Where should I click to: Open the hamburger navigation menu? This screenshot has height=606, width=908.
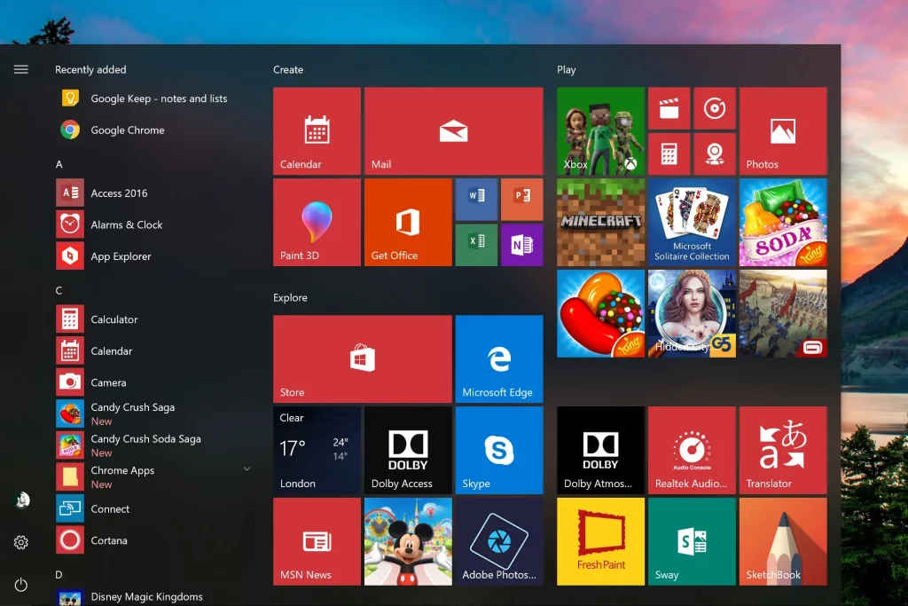click(x=20, y=69)
